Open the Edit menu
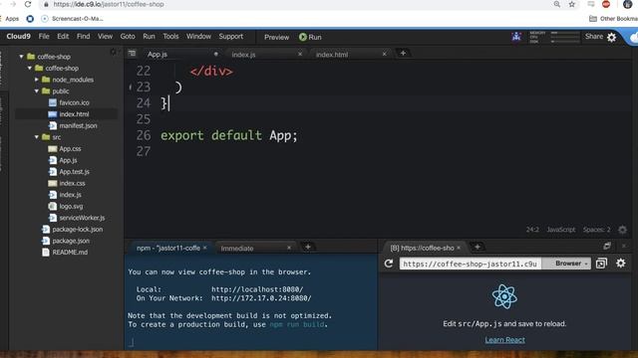The height and width of the screenshot is (358, 638). 63,37
